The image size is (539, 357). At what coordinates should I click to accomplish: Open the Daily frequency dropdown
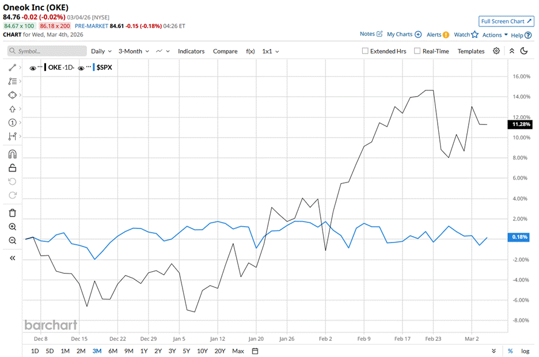coord(101,51)
